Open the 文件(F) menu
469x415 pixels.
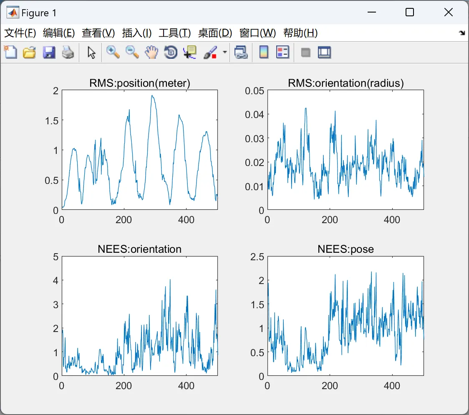[20, 33]
